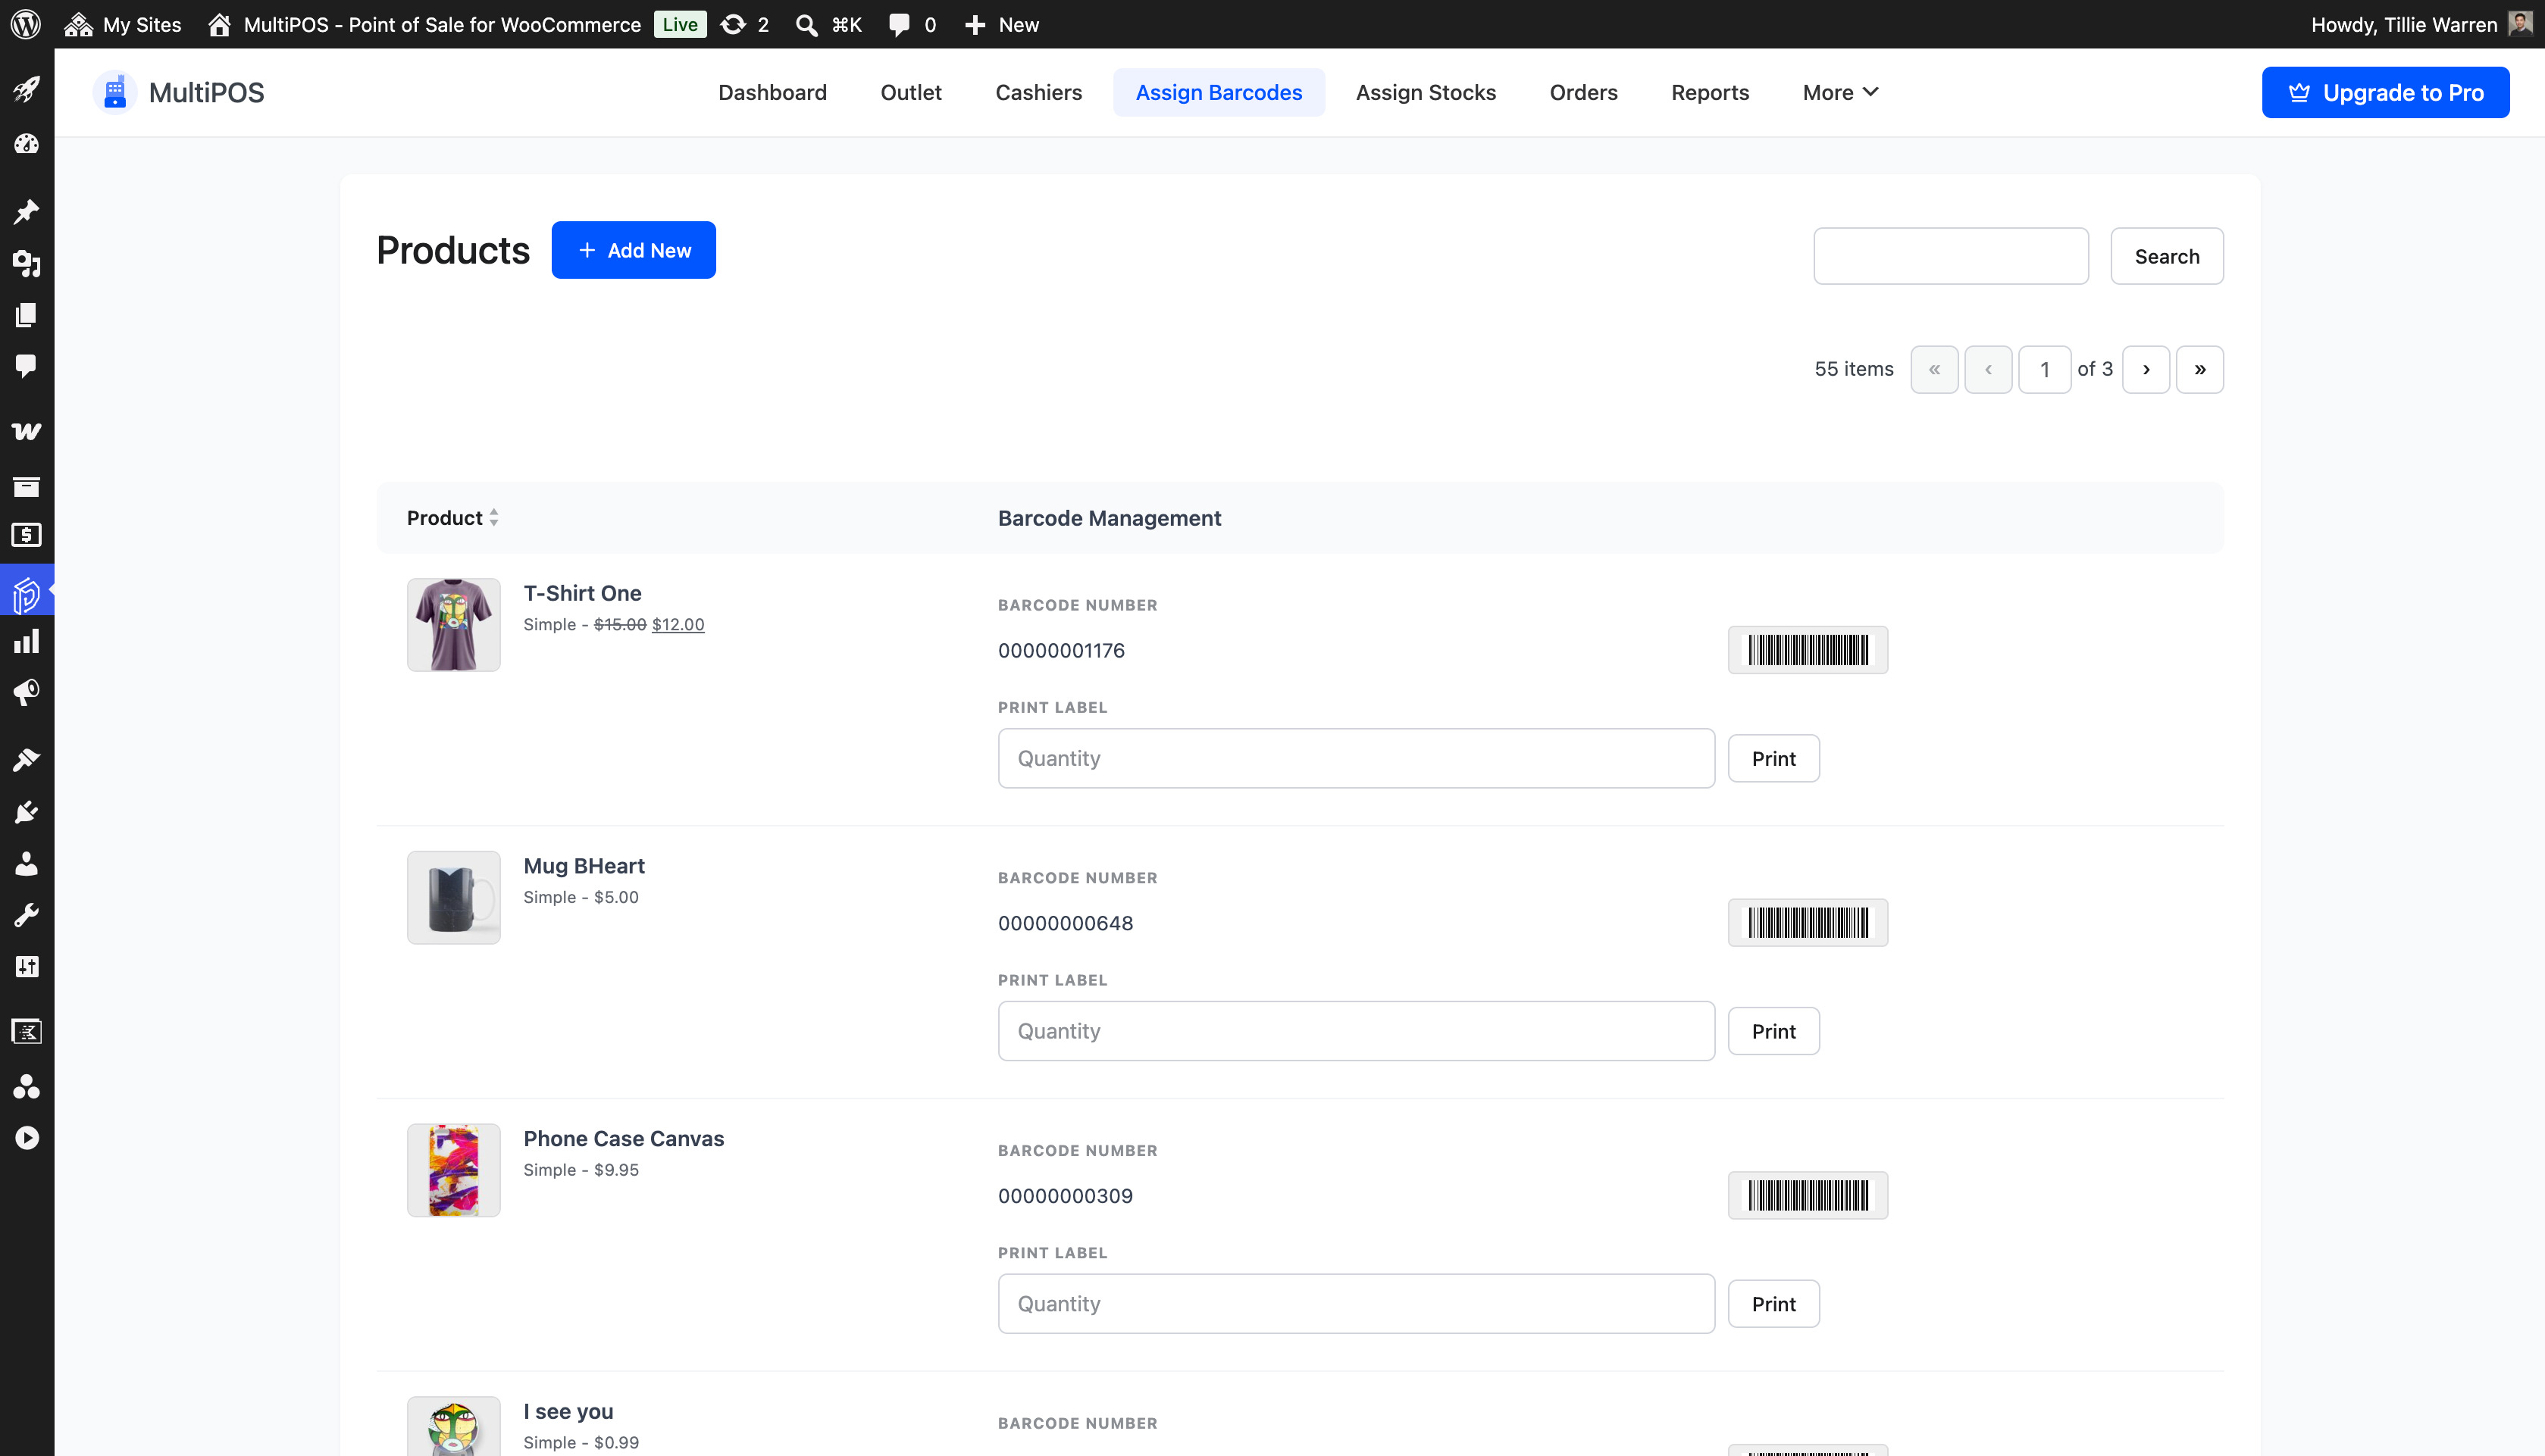Expand the More navigation dropdown
The image size is (2545, 1456).
pos(1841,92)
